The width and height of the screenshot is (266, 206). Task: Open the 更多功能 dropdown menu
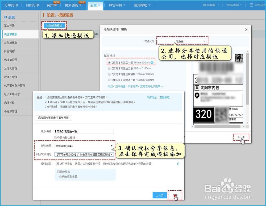point(73,5)
